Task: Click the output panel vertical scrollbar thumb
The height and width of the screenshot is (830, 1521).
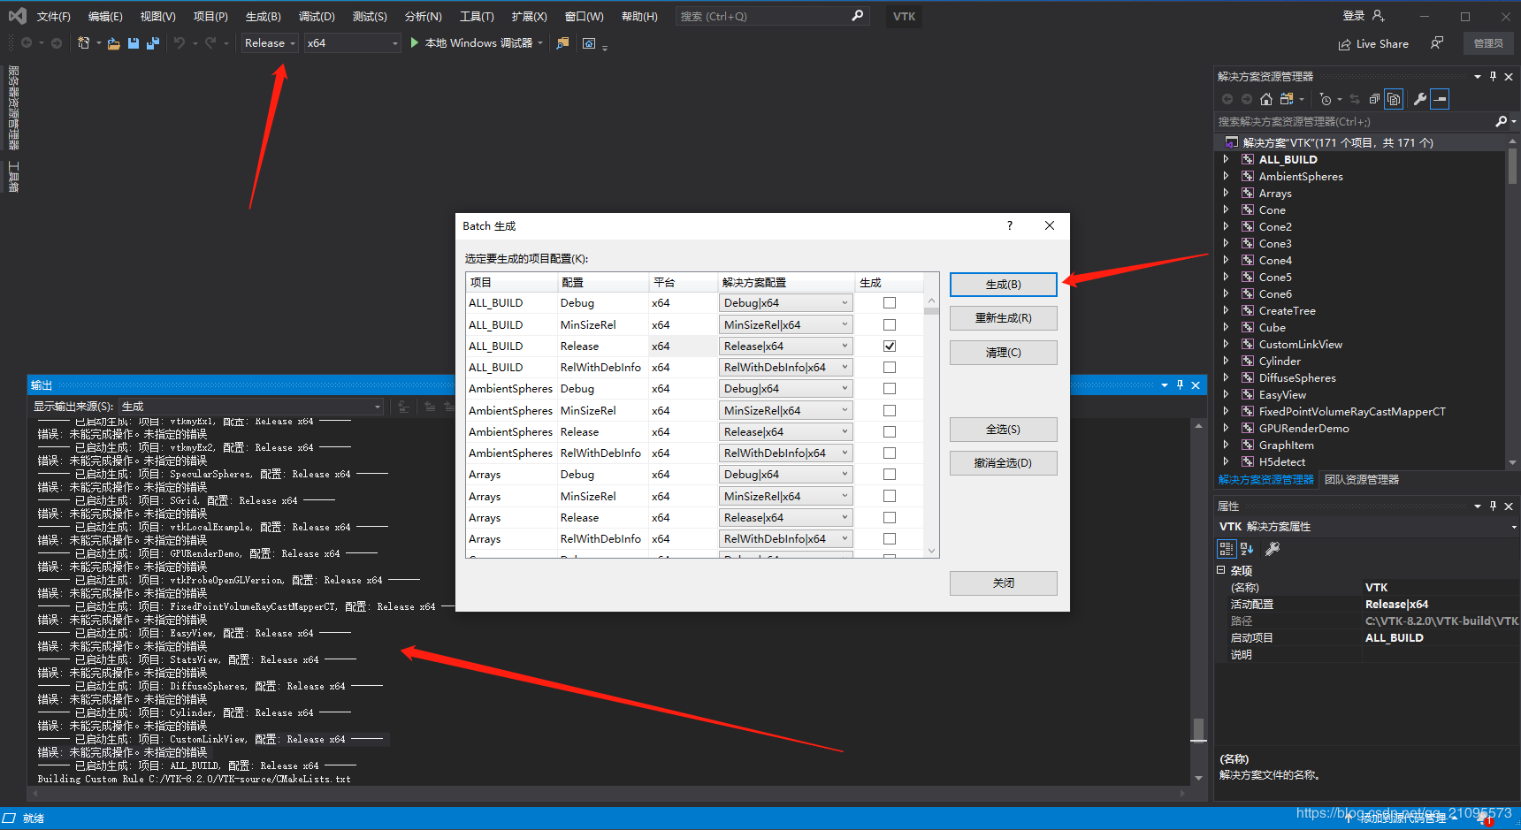Action: [x=1198, y=728]
